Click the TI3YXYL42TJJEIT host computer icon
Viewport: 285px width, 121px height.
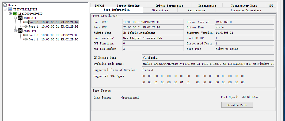pos(10,9)
